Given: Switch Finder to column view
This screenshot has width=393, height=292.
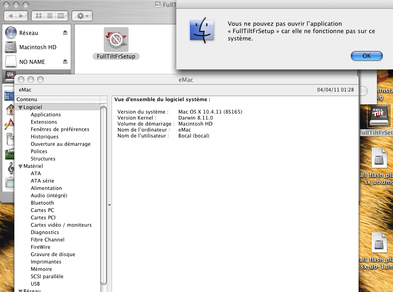Looking at the screenshot, I should [x=61, y=16].
